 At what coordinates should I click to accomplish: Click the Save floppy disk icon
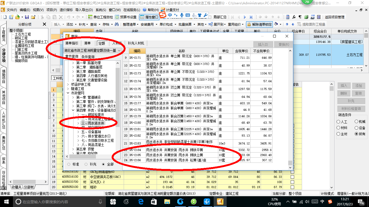point(27,17)
